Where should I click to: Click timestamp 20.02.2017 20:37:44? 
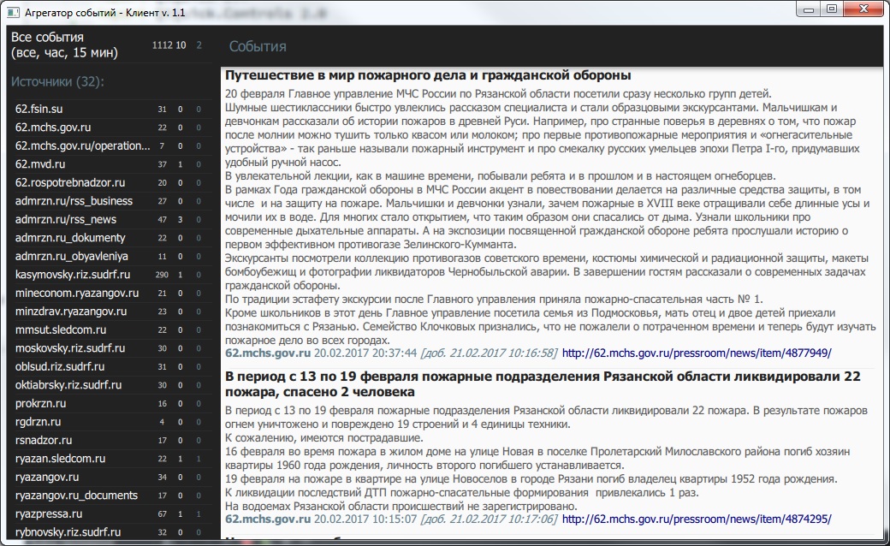coord(365,353)
